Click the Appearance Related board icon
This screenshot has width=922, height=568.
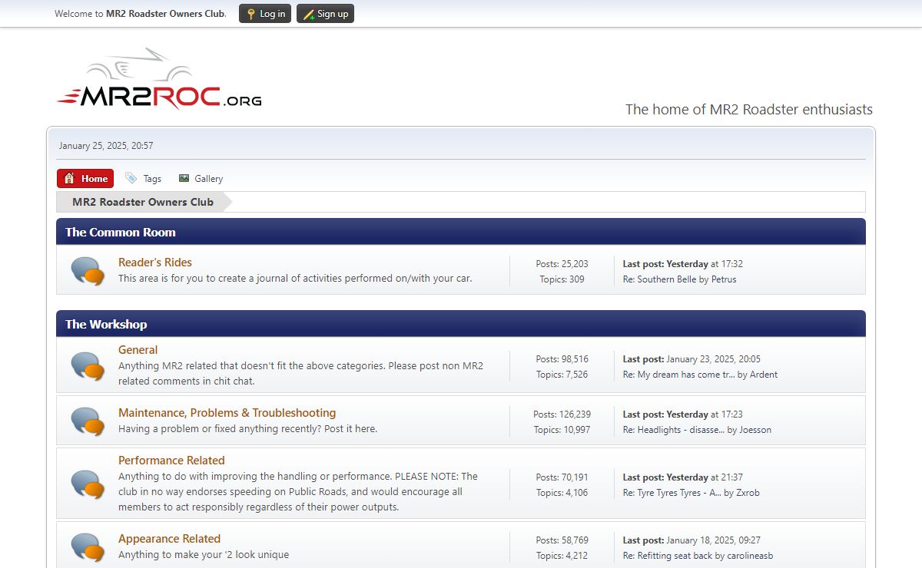[88, 547]
